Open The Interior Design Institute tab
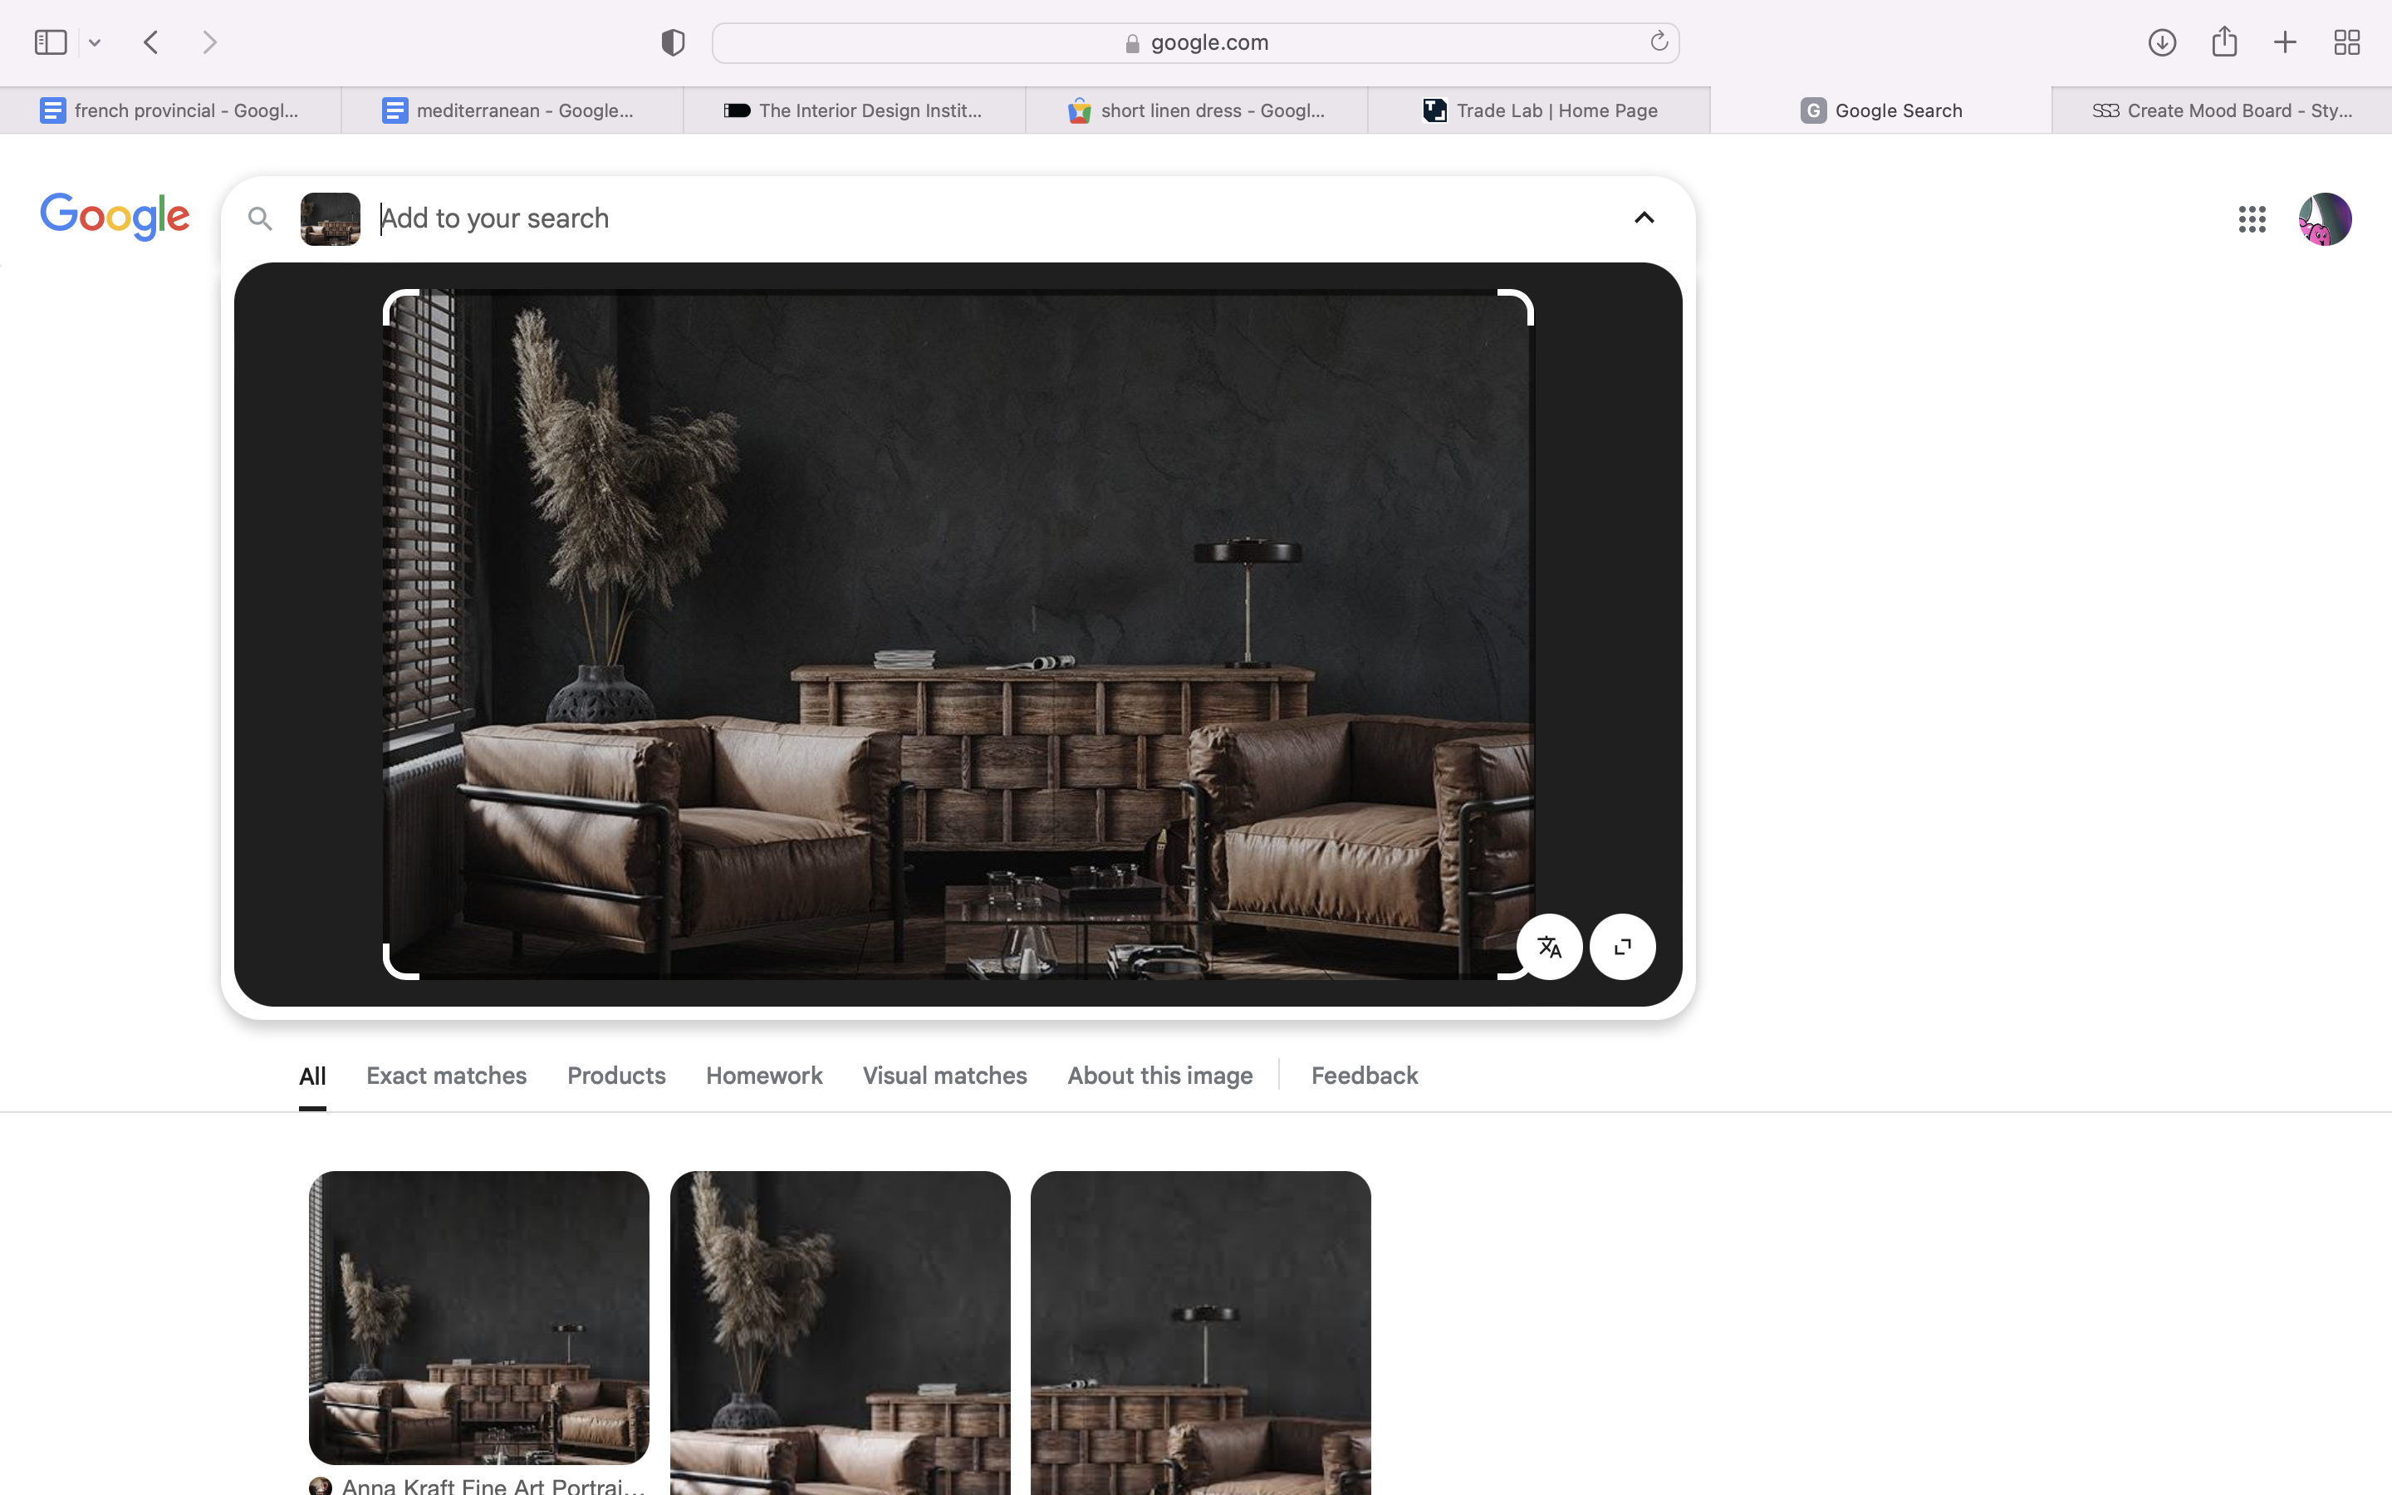The width and height of the screenshot is (2392, 1495). click(x=854, y=110)
